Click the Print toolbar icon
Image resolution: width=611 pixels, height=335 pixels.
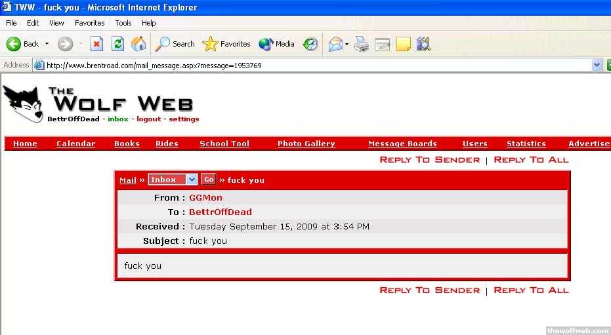tap(362, 44)
